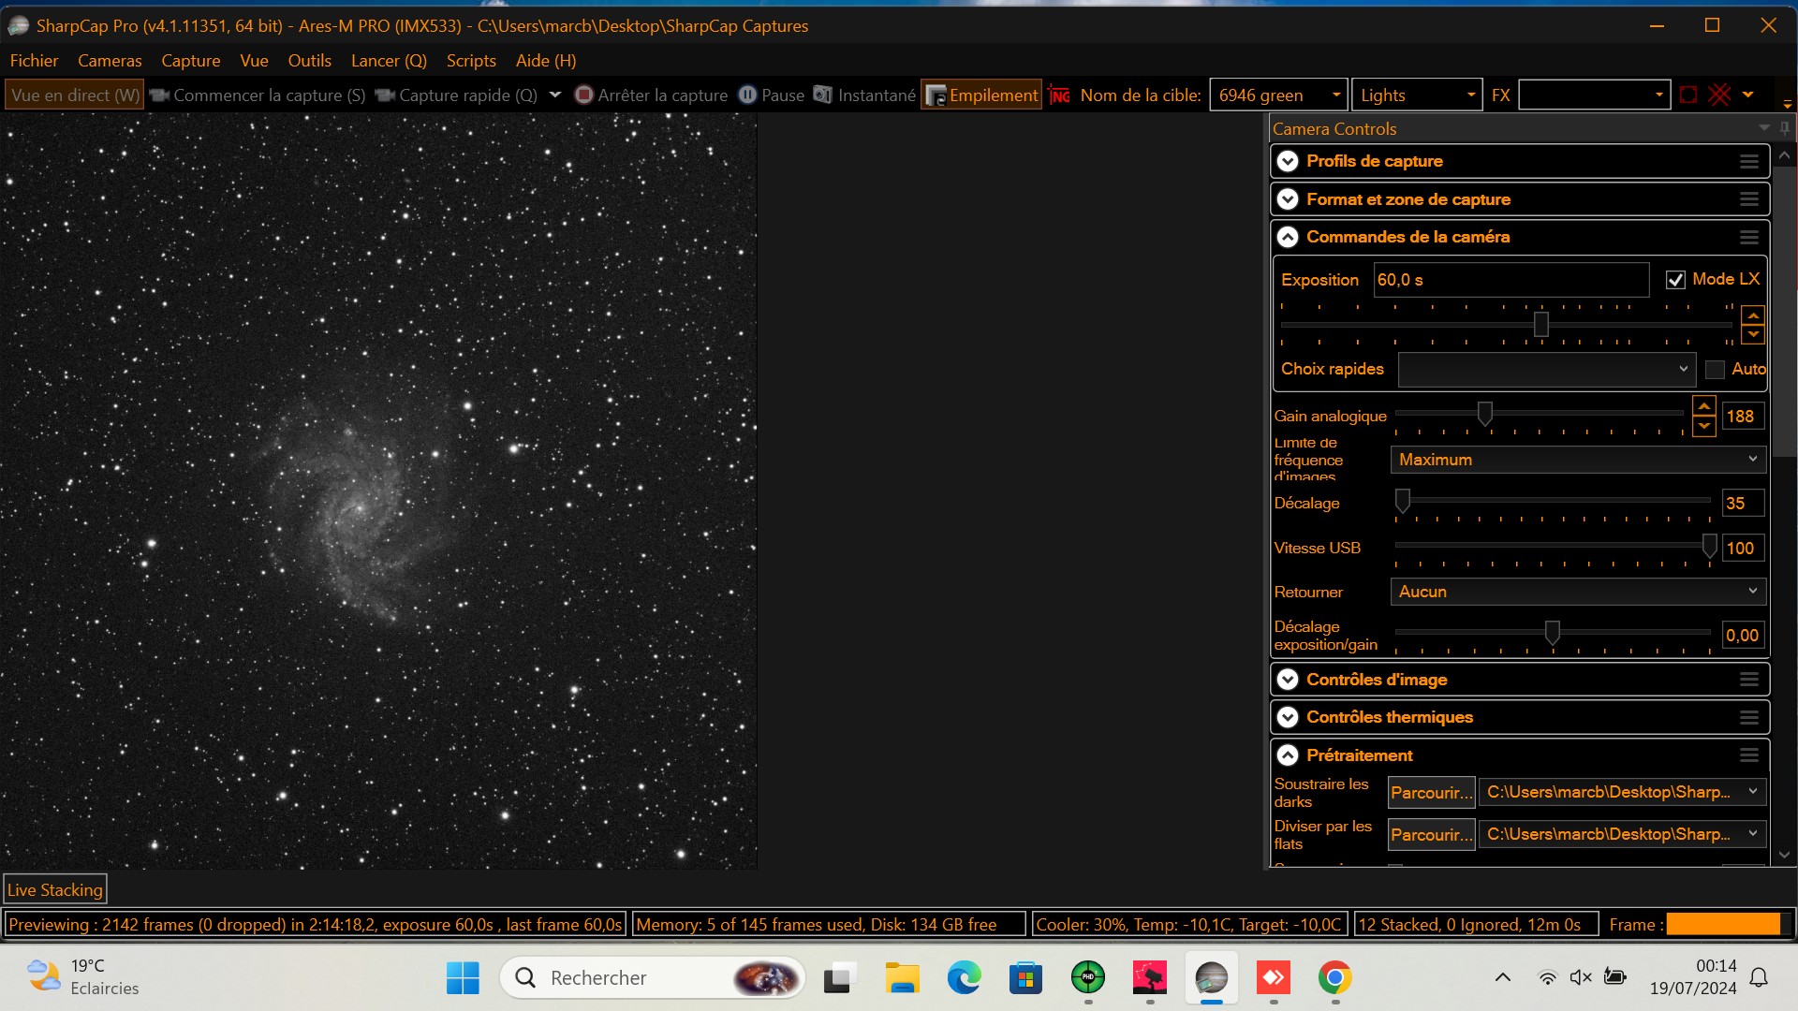Click the Exposition value input field
The height and width of the screenshot is (1011, 1798).
pyautogui.click(x=1510, y=280)
